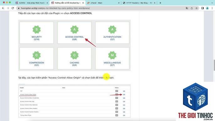Click the Value column heading
This screenshot has width=215, height=121.
(x=64, y=88)
